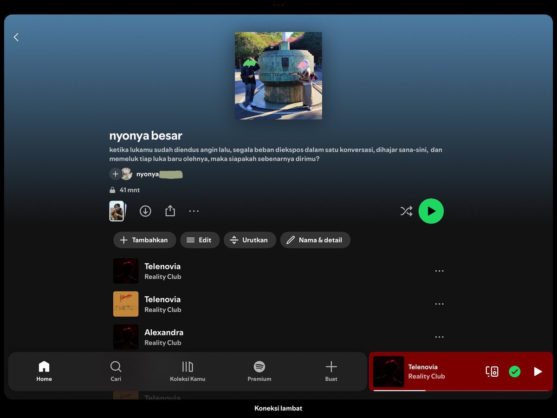Tap the nyonya besar playlist title
Screen dimensions: 557x418
coord(146,136)
